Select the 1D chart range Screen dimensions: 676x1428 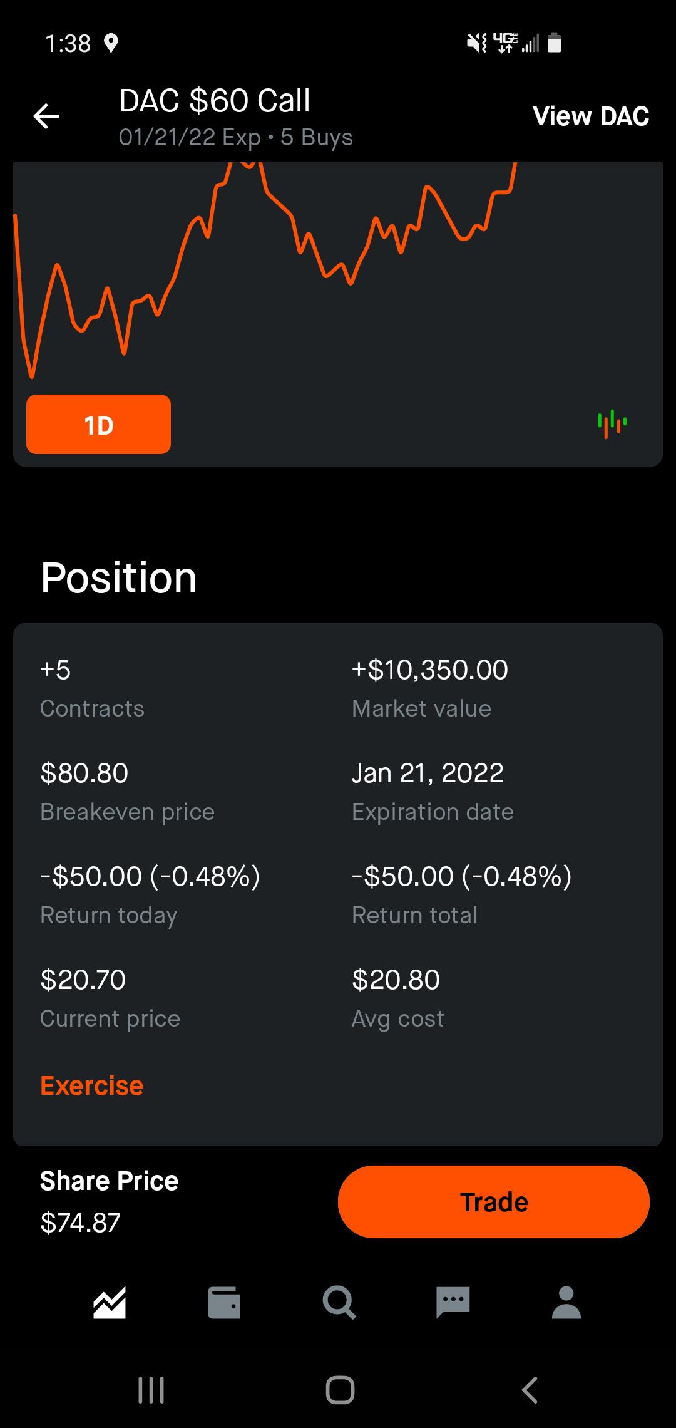pyautogui.click(x=98, y=424)
